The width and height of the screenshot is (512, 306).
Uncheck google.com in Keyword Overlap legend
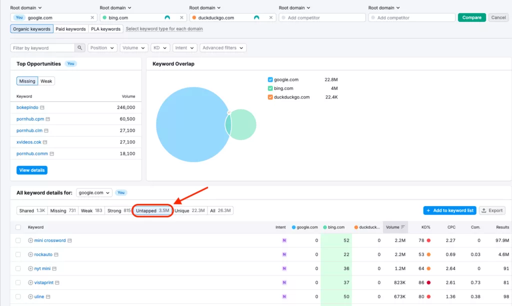coord(270,79)
